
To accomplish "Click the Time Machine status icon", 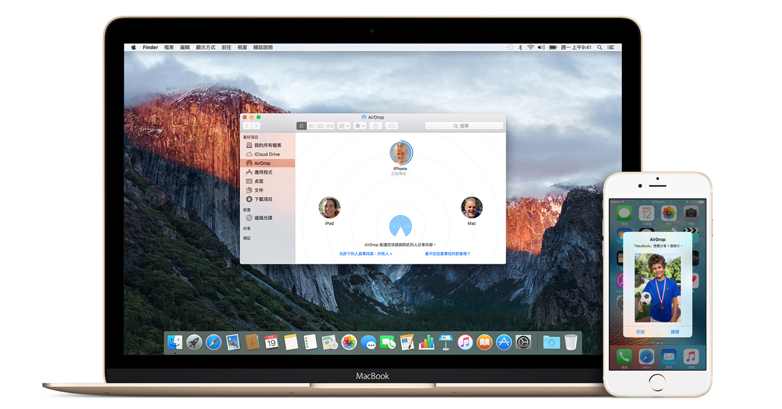I will [510, 48].
